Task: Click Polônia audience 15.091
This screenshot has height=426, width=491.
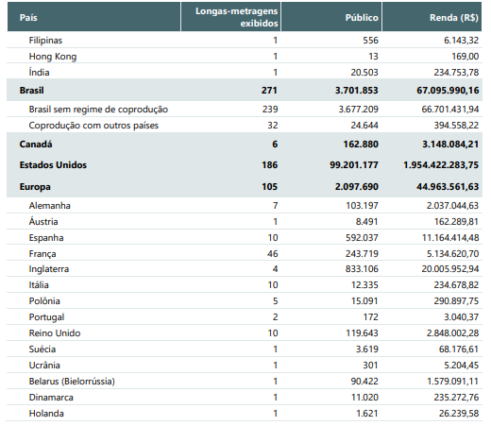Action: [364, 301]
